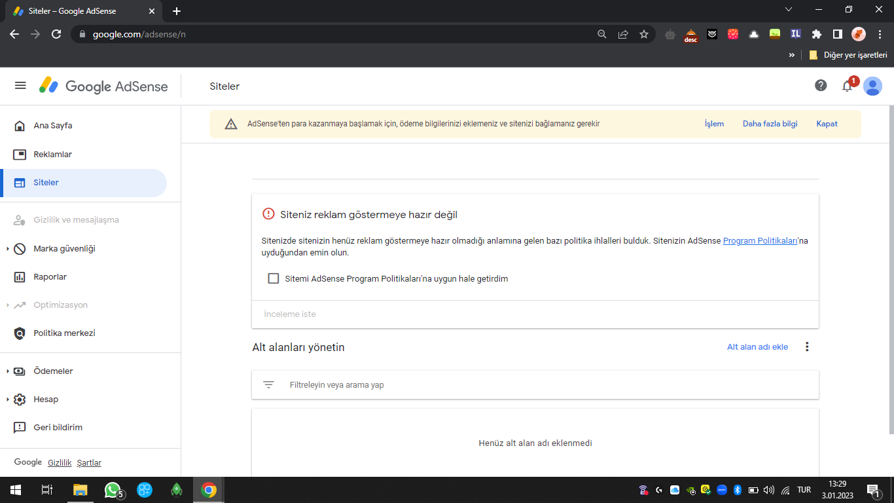The width and height of the screenshot is (894, 503).
Task: Expand the Ödemeler section arrow
Action: pos(7,371)
